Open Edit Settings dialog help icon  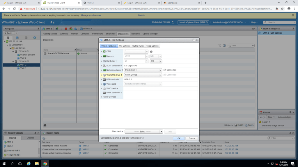(194, 40)
